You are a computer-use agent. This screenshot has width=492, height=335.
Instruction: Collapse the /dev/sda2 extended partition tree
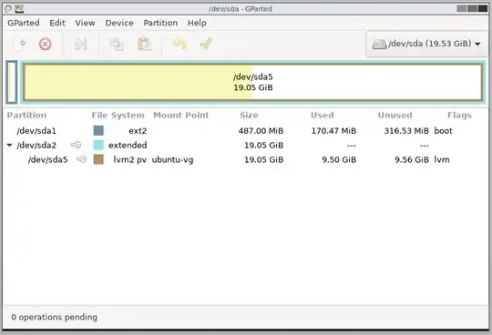tap(9, 145)
